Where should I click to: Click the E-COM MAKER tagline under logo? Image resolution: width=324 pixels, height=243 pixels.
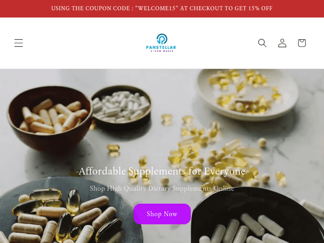tap(162, 51)
